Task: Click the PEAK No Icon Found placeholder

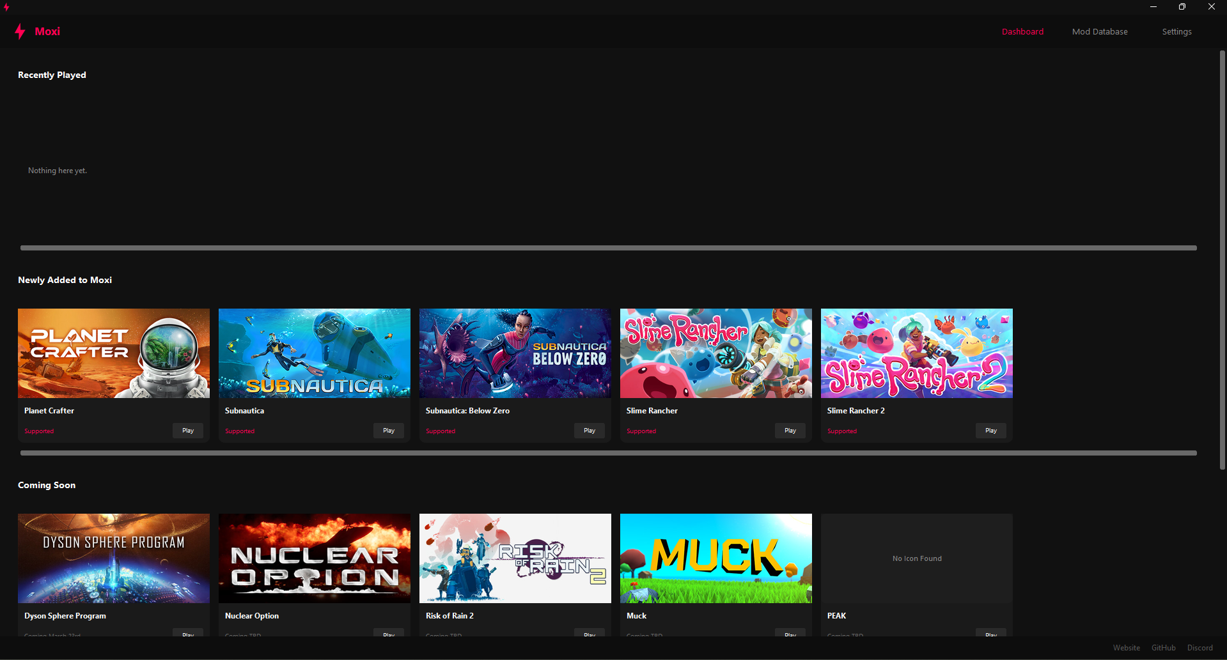Action: [x=917, y=558]
